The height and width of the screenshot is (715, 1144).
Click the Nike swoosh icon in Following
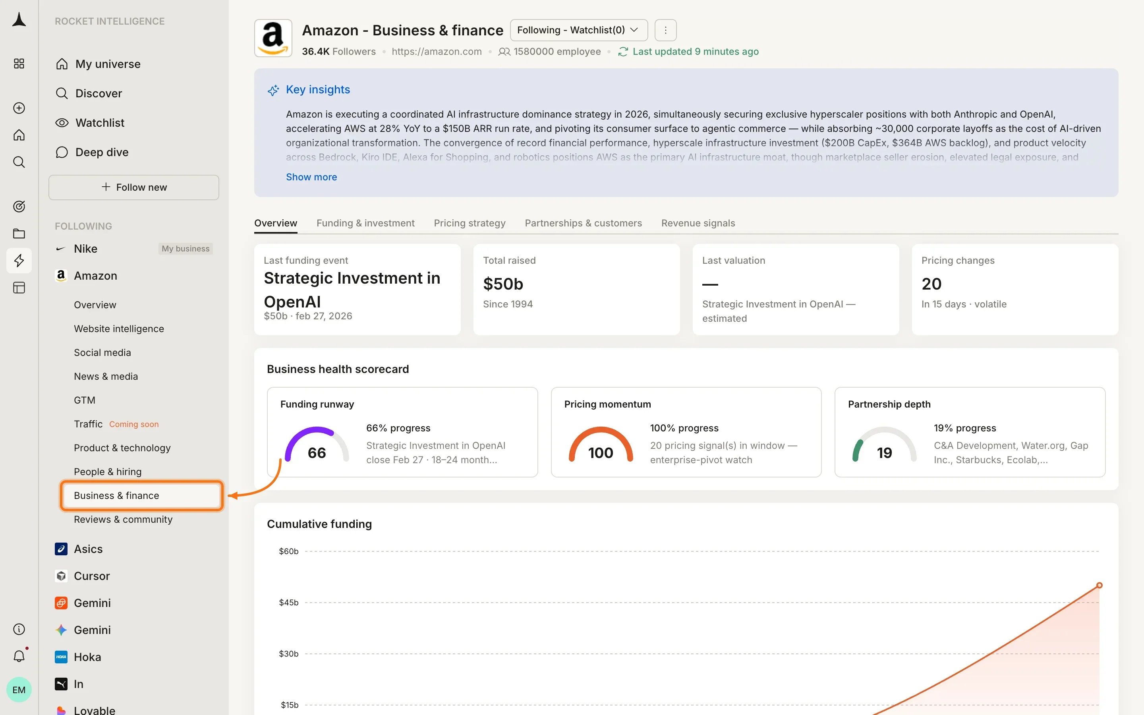60,249
